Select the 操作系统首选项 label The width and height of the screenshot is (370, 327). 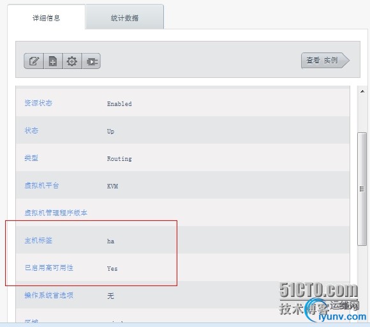pyautogui.click(x=49, y=295)
